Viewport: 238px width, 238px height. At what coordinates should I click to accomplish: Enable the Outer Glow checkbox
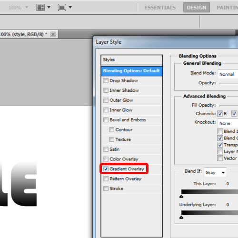106,100
